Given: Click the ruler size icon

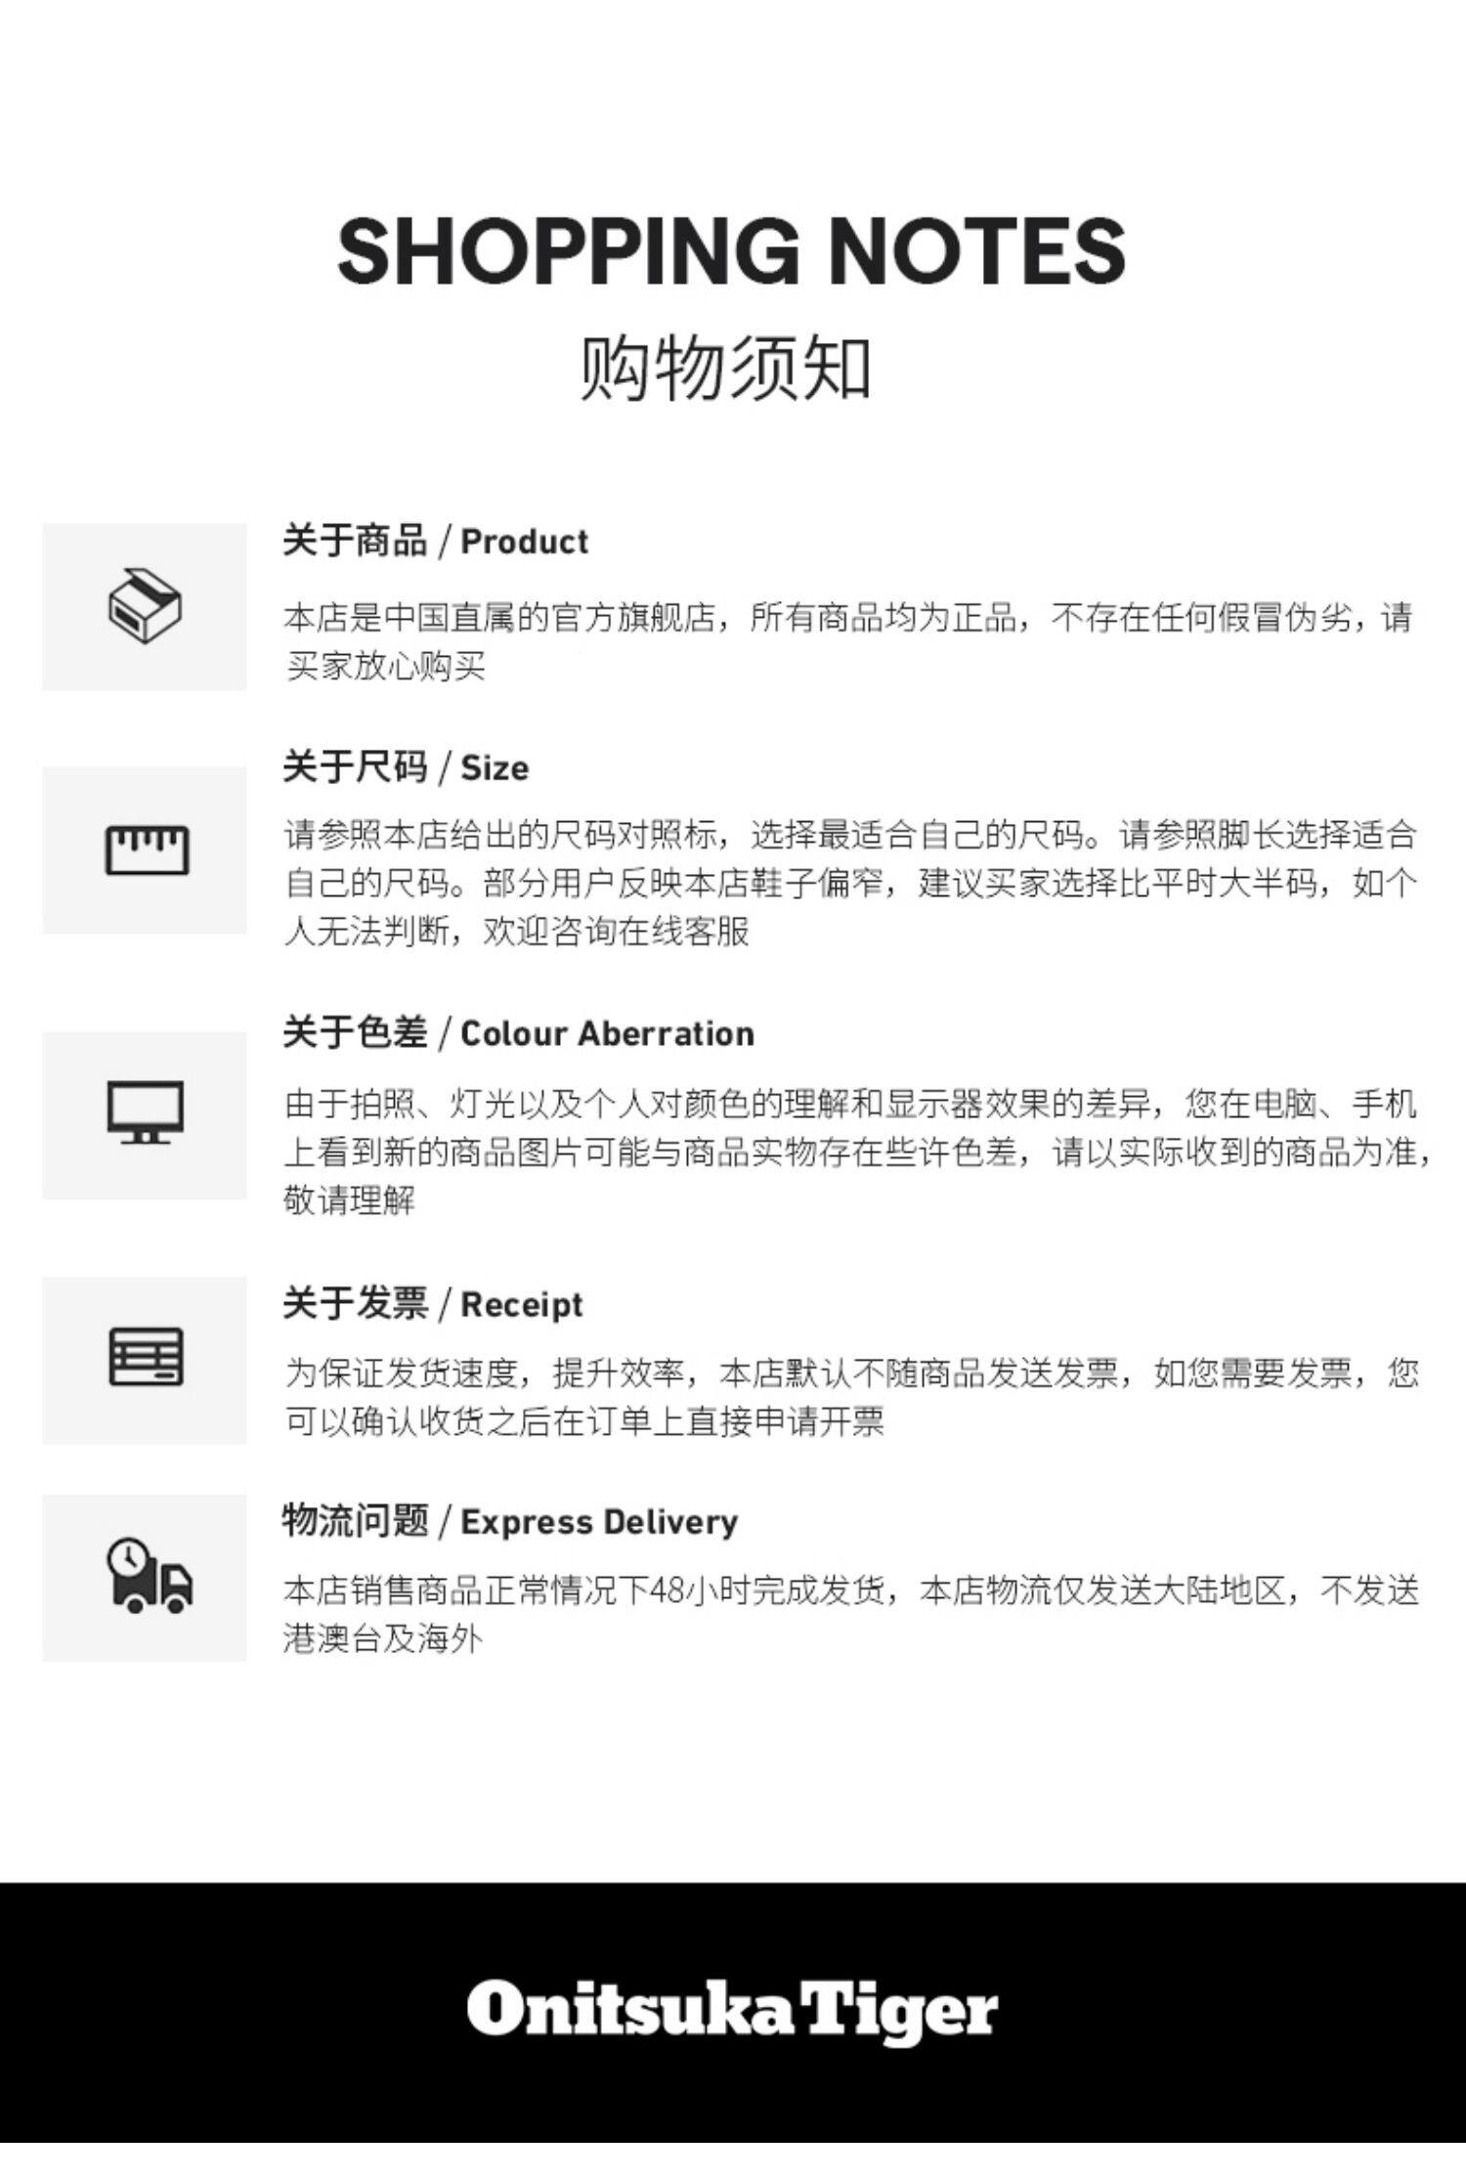Looking at the screenshot, I should coord(147,849).
